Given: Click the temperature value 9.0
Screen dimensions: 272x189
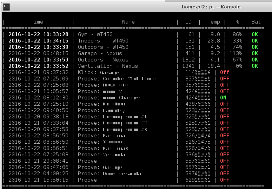Looking at the screenshot, I should (x=215, y=34).
